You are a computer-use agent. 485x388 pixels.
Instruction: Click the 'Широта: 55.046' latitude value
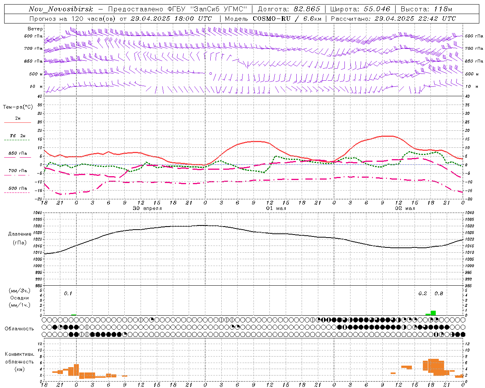click(360, 9)
